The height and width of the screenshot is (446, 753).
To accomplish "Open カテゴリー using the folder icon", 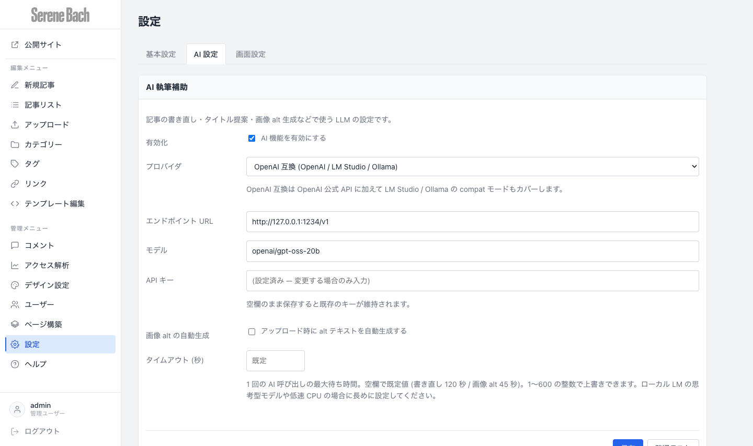I will (x=15, y=144).
